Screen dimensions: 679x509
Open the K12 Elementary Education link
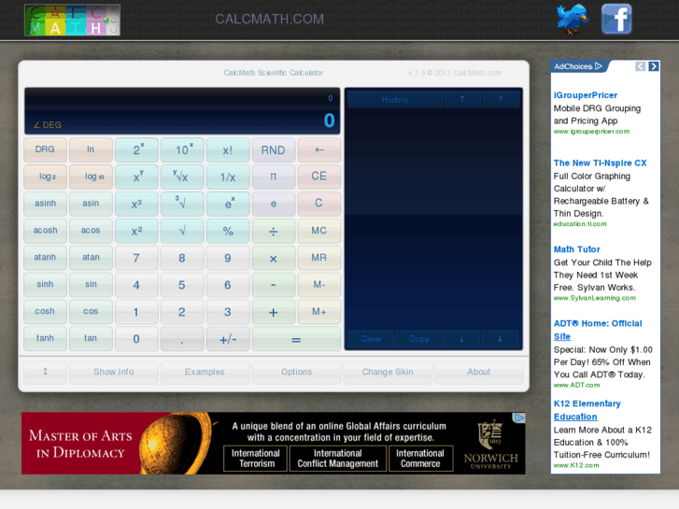587,410
